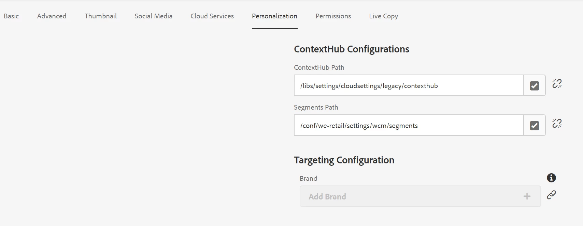Screen dimensions: 583x226
Task: Show Brand information tooltip icon
Action: pyautogui.click(x=551, y=178)
